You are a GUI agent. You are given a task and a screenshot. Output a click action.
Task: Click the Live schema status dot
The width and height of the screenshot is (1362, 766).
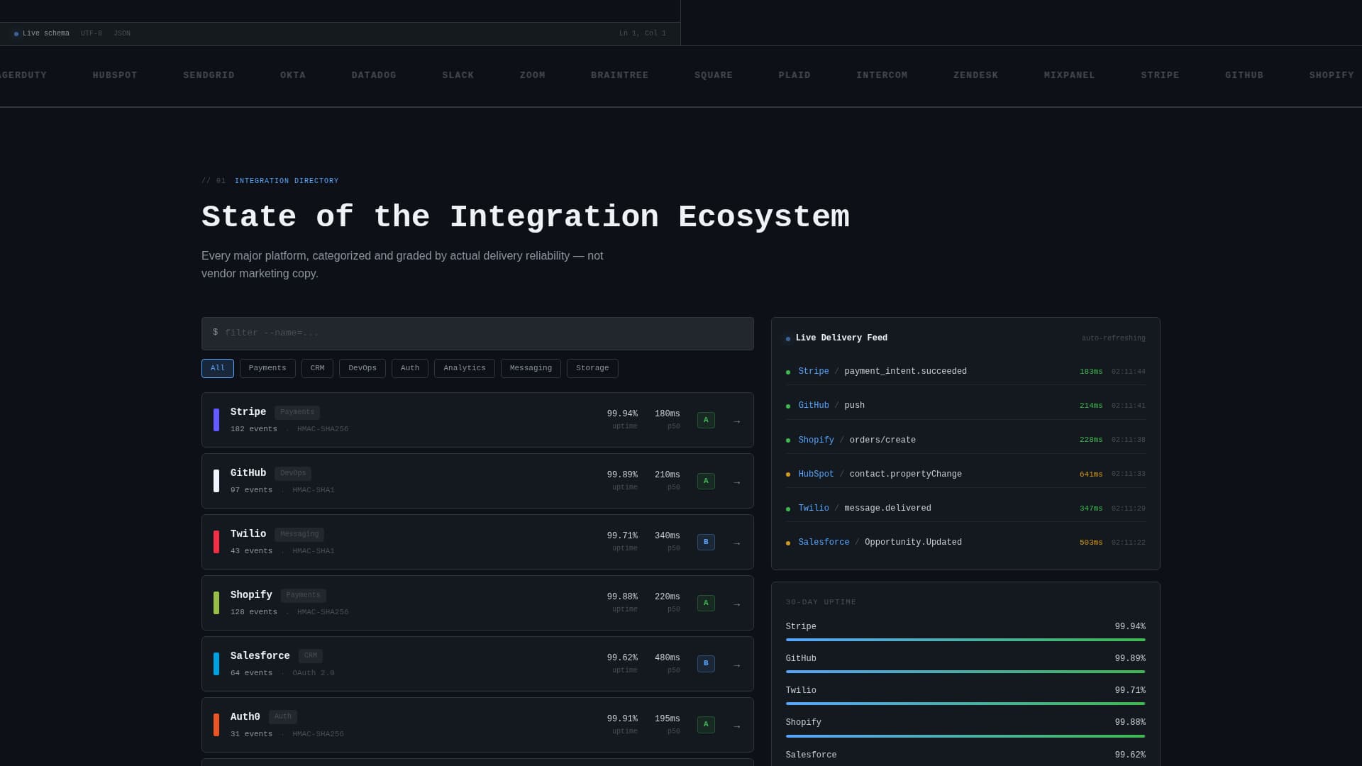click(x=16, y=33)
